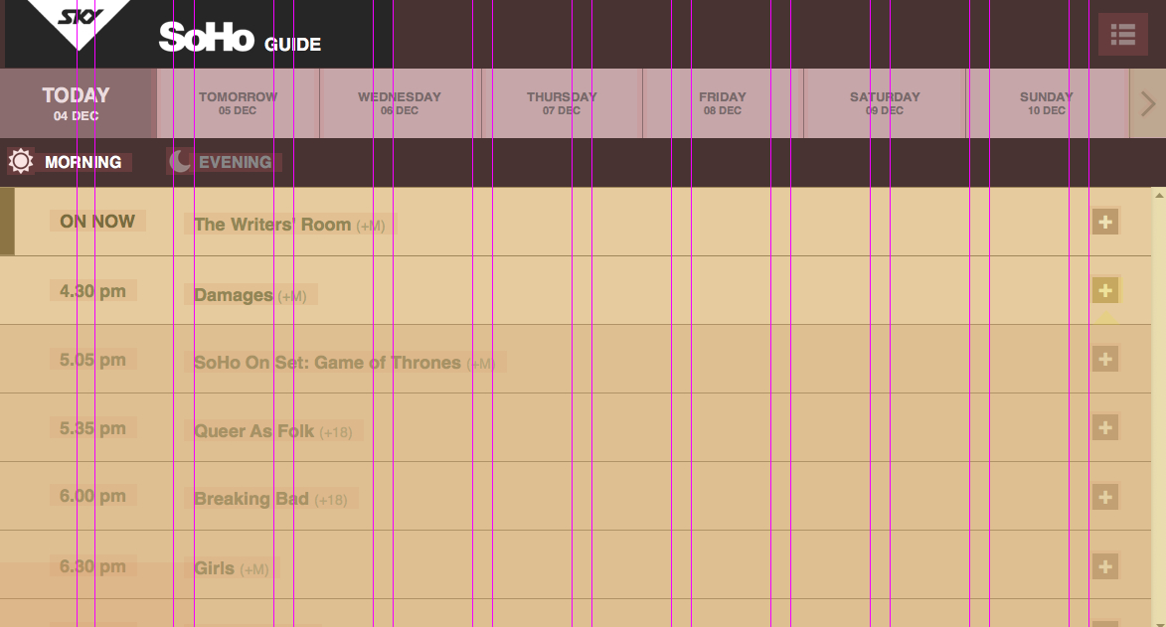Image resolution: width=1166 pixels, height=627 pixels.
Task: Select the Today 04 Dec tab
Action: click(77, 103)
